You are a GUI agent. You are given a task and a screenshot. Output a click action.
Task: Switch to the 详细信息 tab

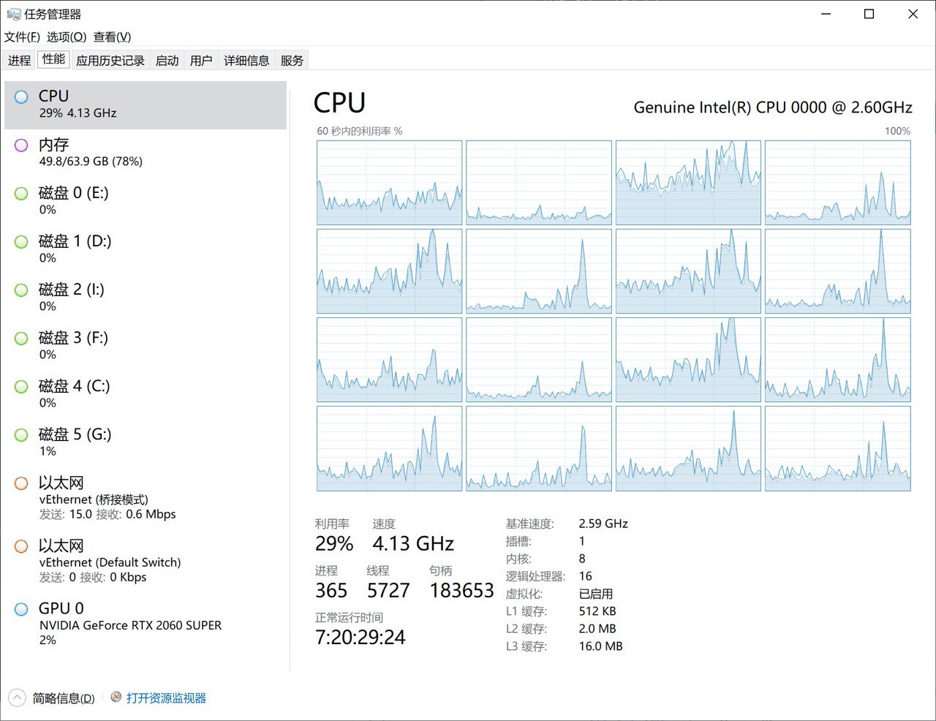pyautogui.click(x=246, y=61)
